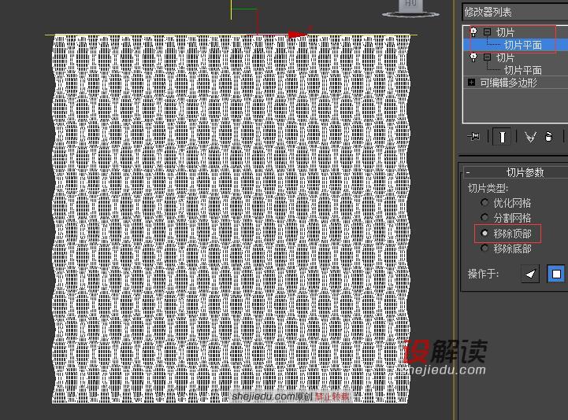Operate on faces triangle icon
Screen dimensions: 568x420
[530, 274]
